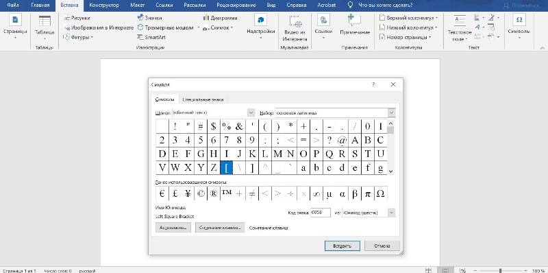Viewport: 548px width, 273px height.
Task: Pick the beta β recent symbol
Action: (x=355, y=193)
